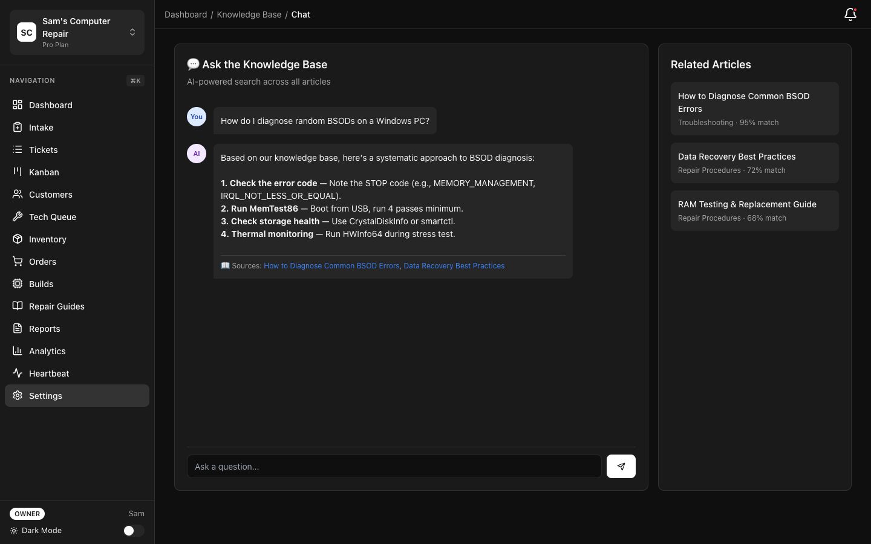Click the 'Ask a question...' input field

coord(394,466)
